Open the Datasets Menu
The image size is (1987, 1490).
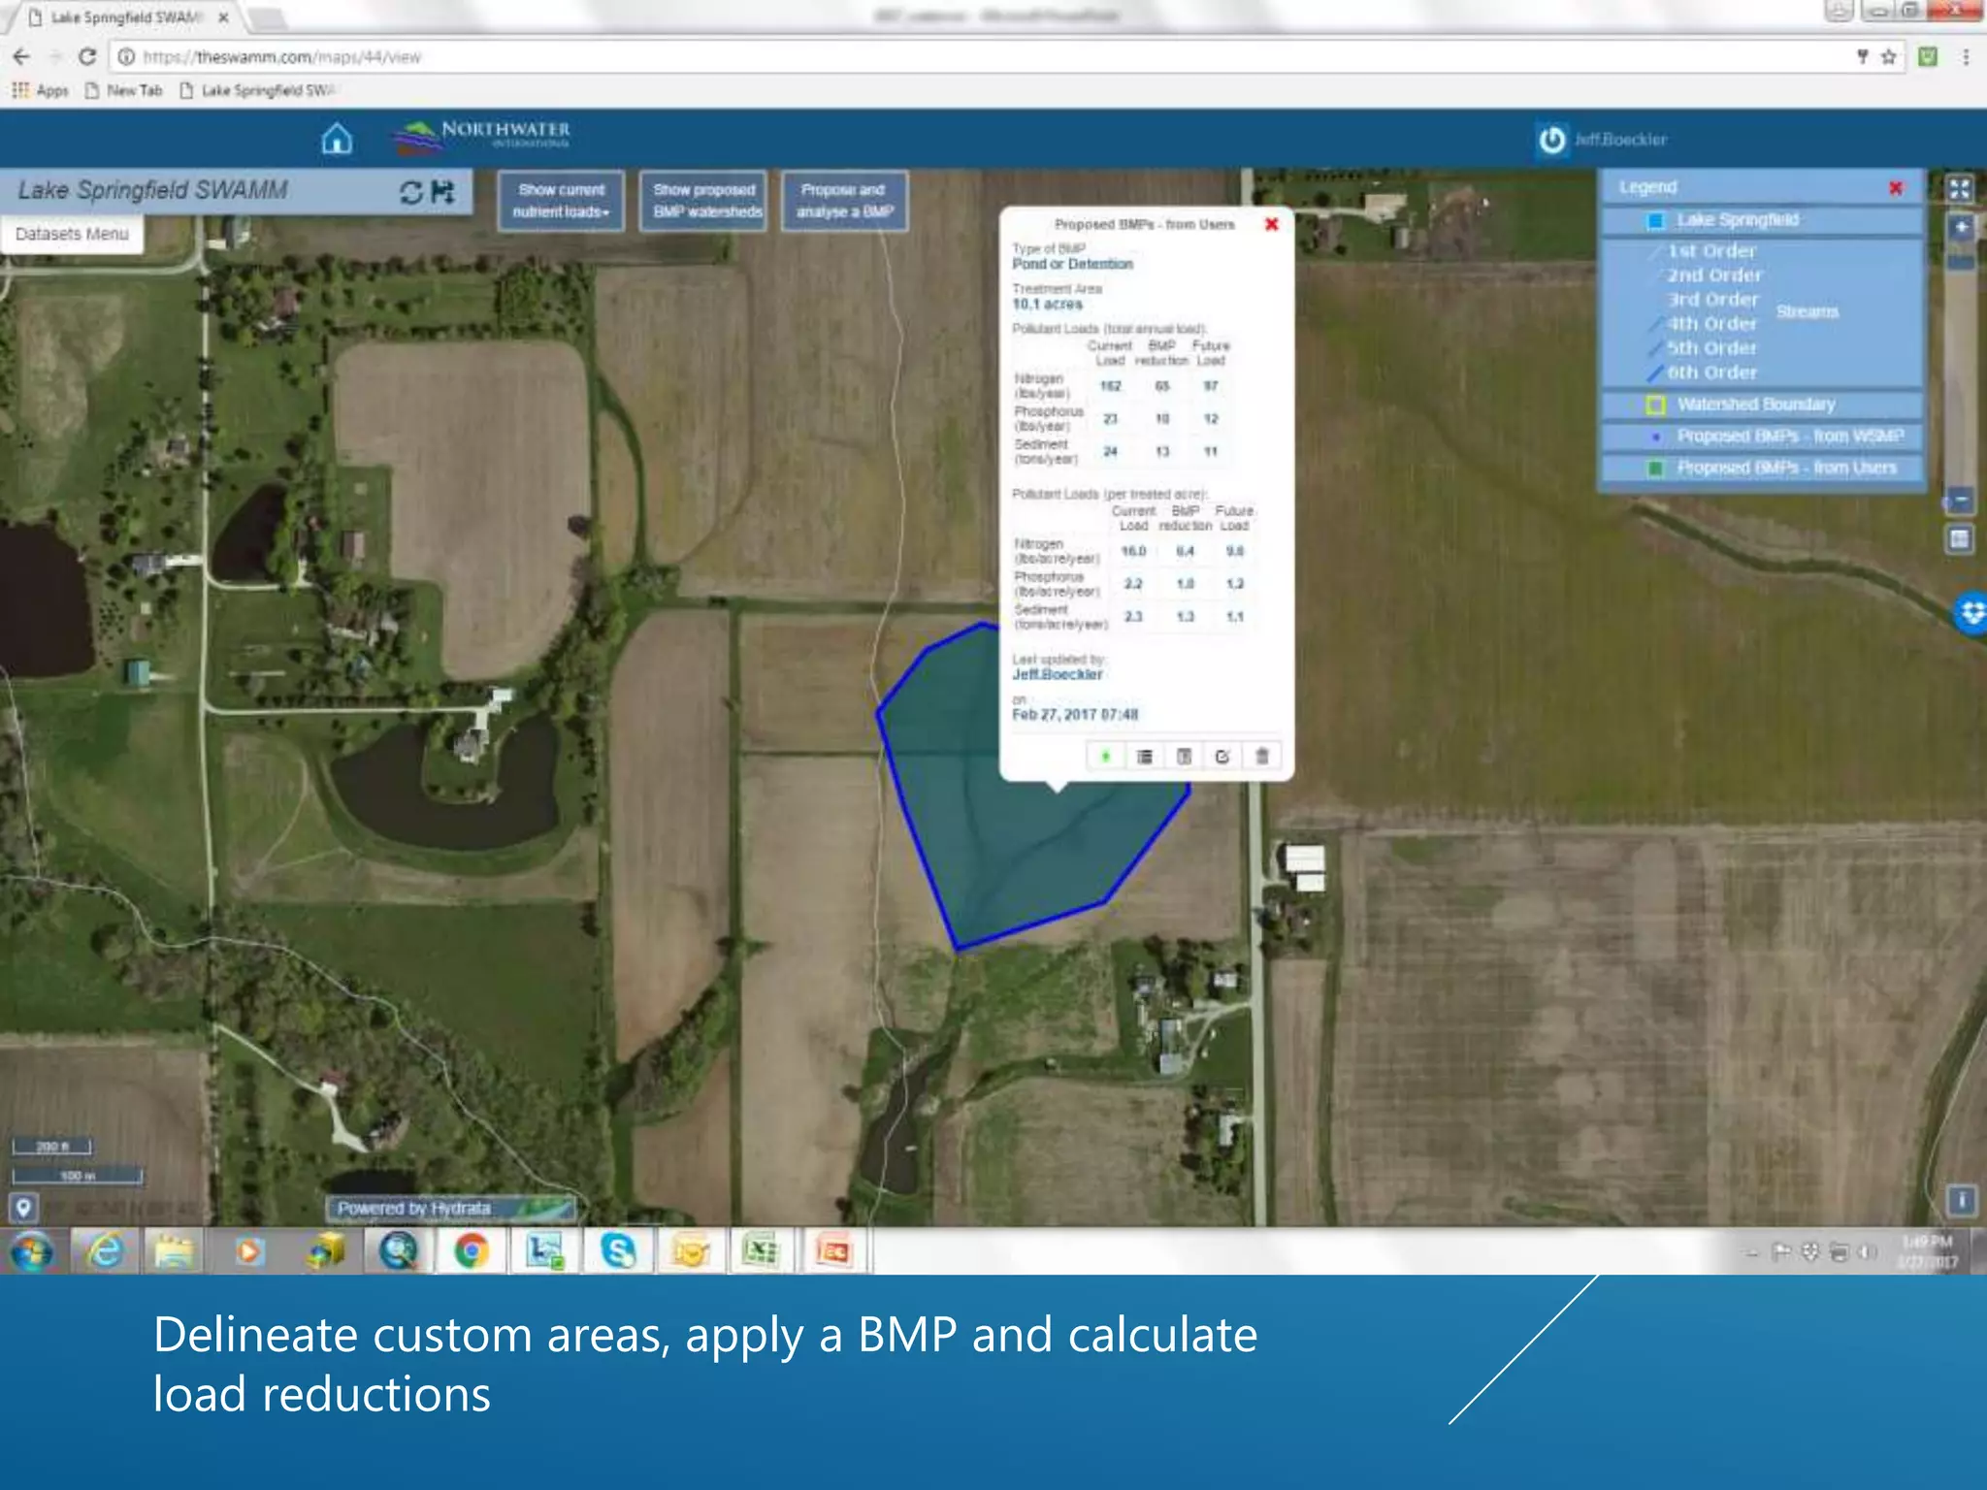coord(72,234)
